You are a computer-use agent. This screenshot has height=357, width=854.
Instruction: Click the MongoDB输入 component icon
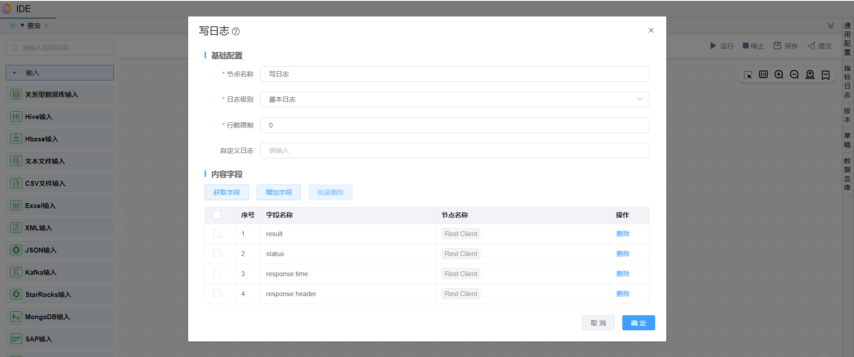pyautogui.click(x=16, y=317)
